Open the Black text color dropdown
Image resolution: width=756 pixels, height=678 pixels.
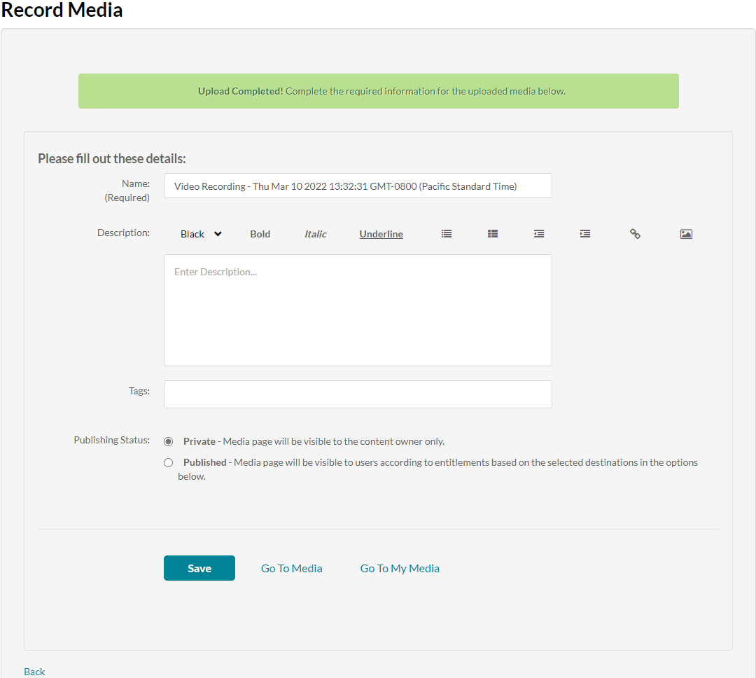pyautogui.click(x=201, y=234)
